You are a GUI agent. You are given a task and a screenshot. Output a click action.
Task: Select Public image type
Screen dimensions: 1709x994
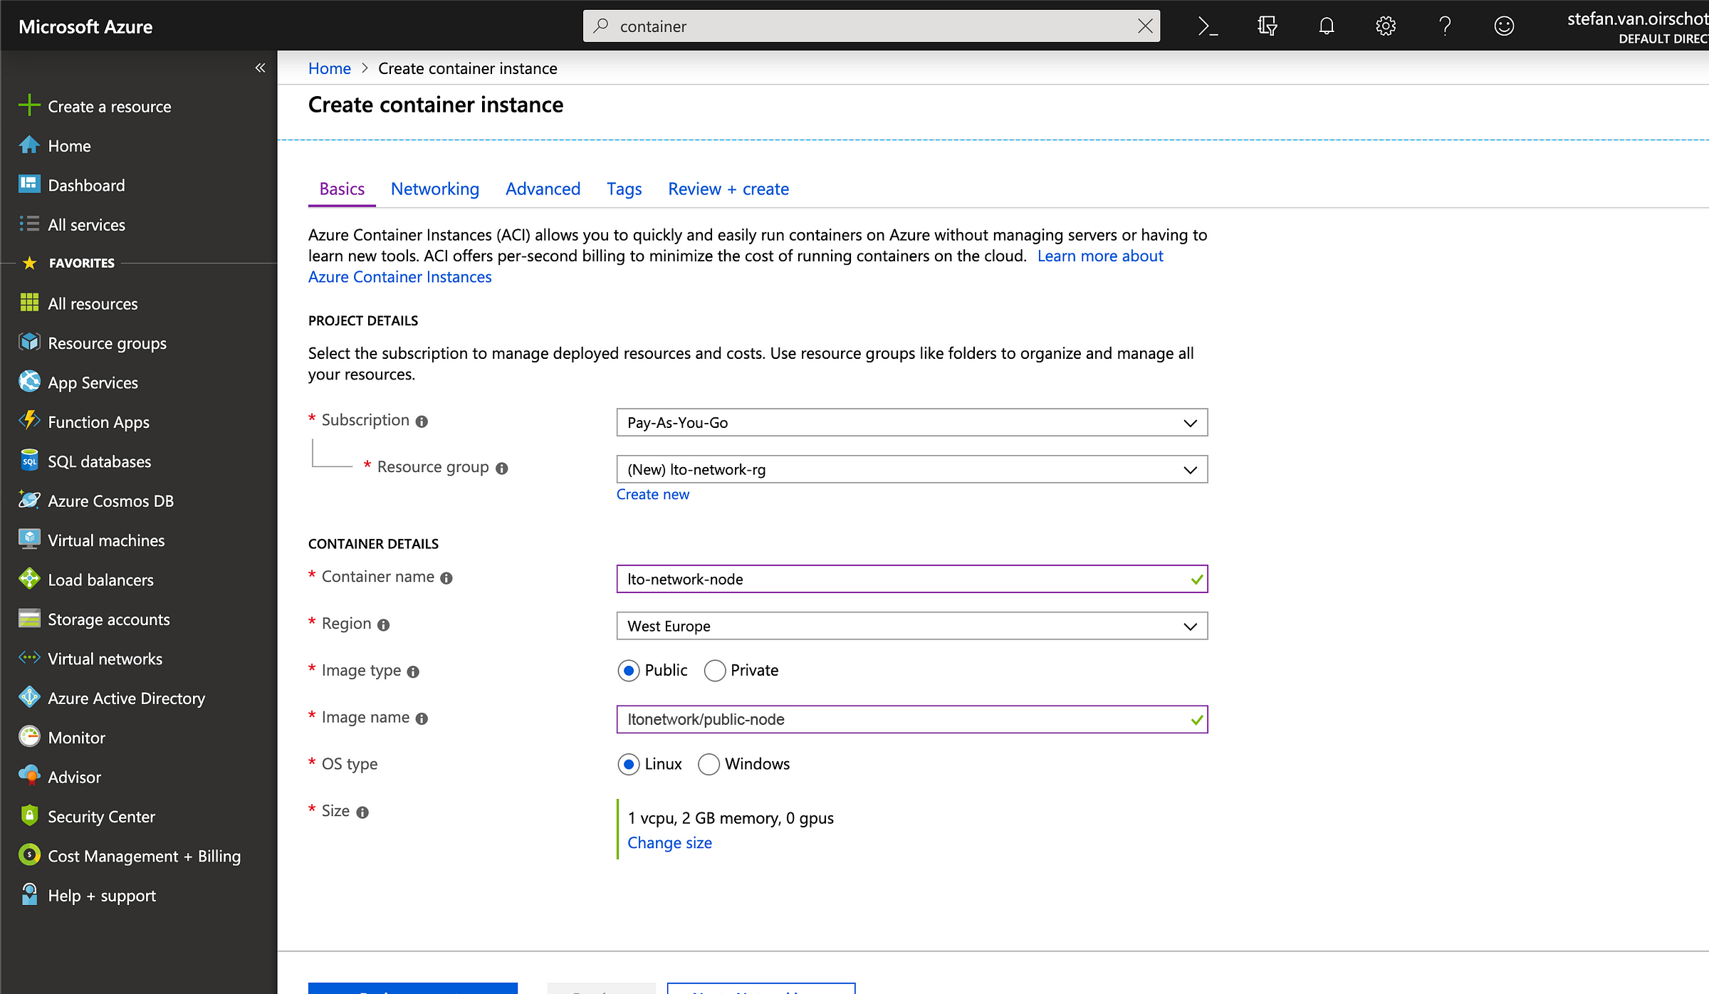(x=628, y=671)
